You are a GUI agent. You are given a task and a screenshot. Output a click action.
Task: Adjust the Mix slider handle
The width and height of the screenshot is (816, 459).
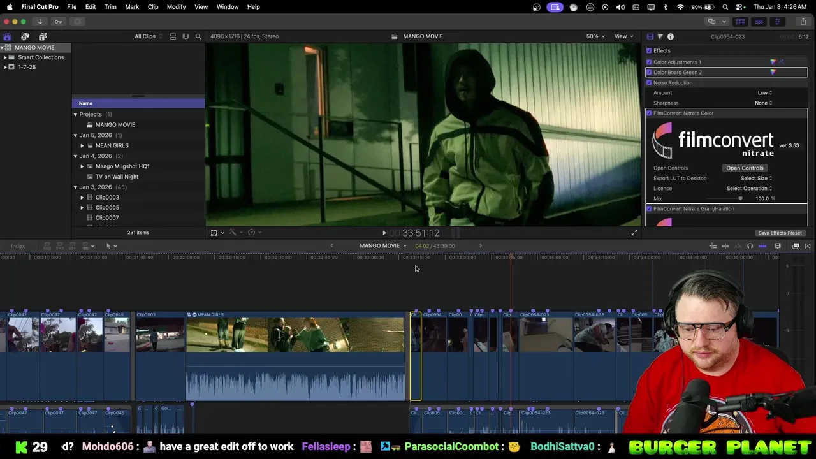[x=740, y=199]
